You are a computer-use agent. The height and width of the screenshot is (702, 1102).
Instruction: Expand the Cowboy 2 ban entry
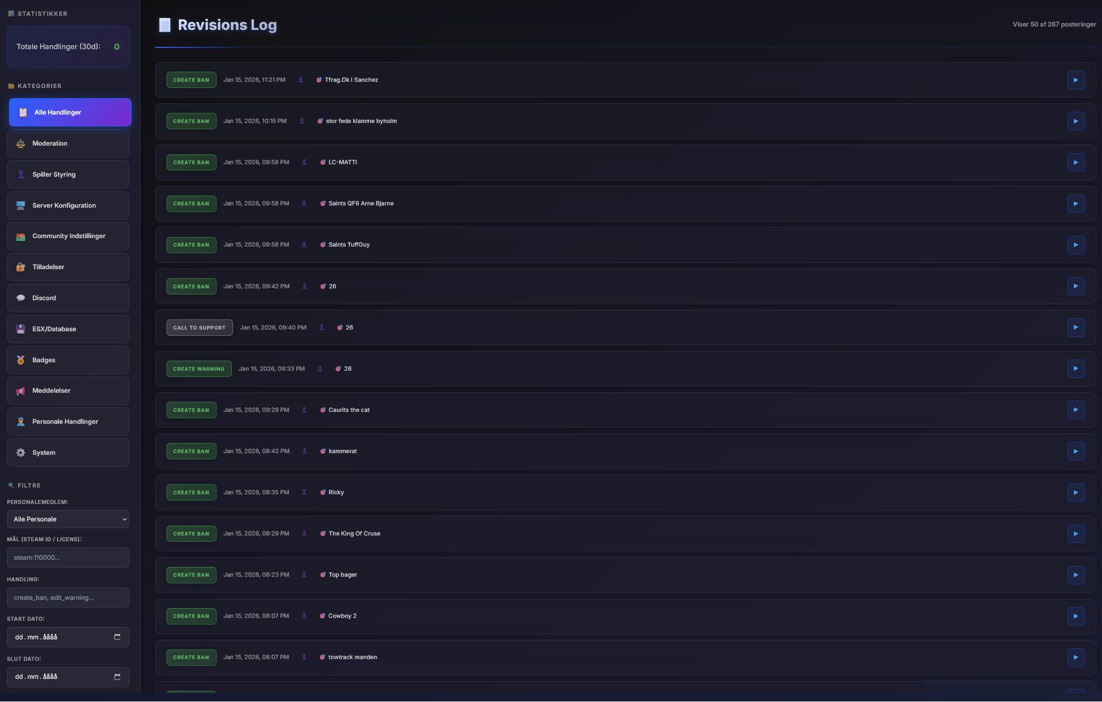pyautogui.click(x=1076, y=616)
